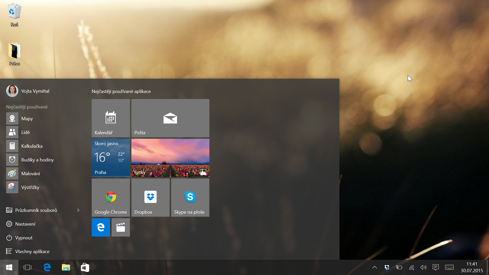Viewport: 489px width, 275px height.
Task: Open Fotky photo tile
Action: pyautogui.click(x=170, y=158)
